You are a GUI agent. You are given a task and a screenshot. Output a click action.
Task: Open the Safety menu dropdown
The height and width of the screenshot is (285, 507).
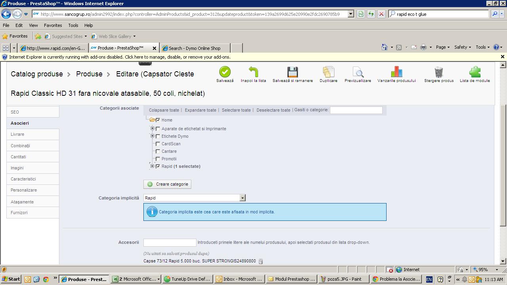click(462, 47)
